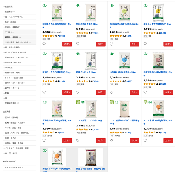The image size is (179, 172).
Task: Click heart icon under エコ・宮城つや姫(無洗米)
Action: tap(145, 140)
